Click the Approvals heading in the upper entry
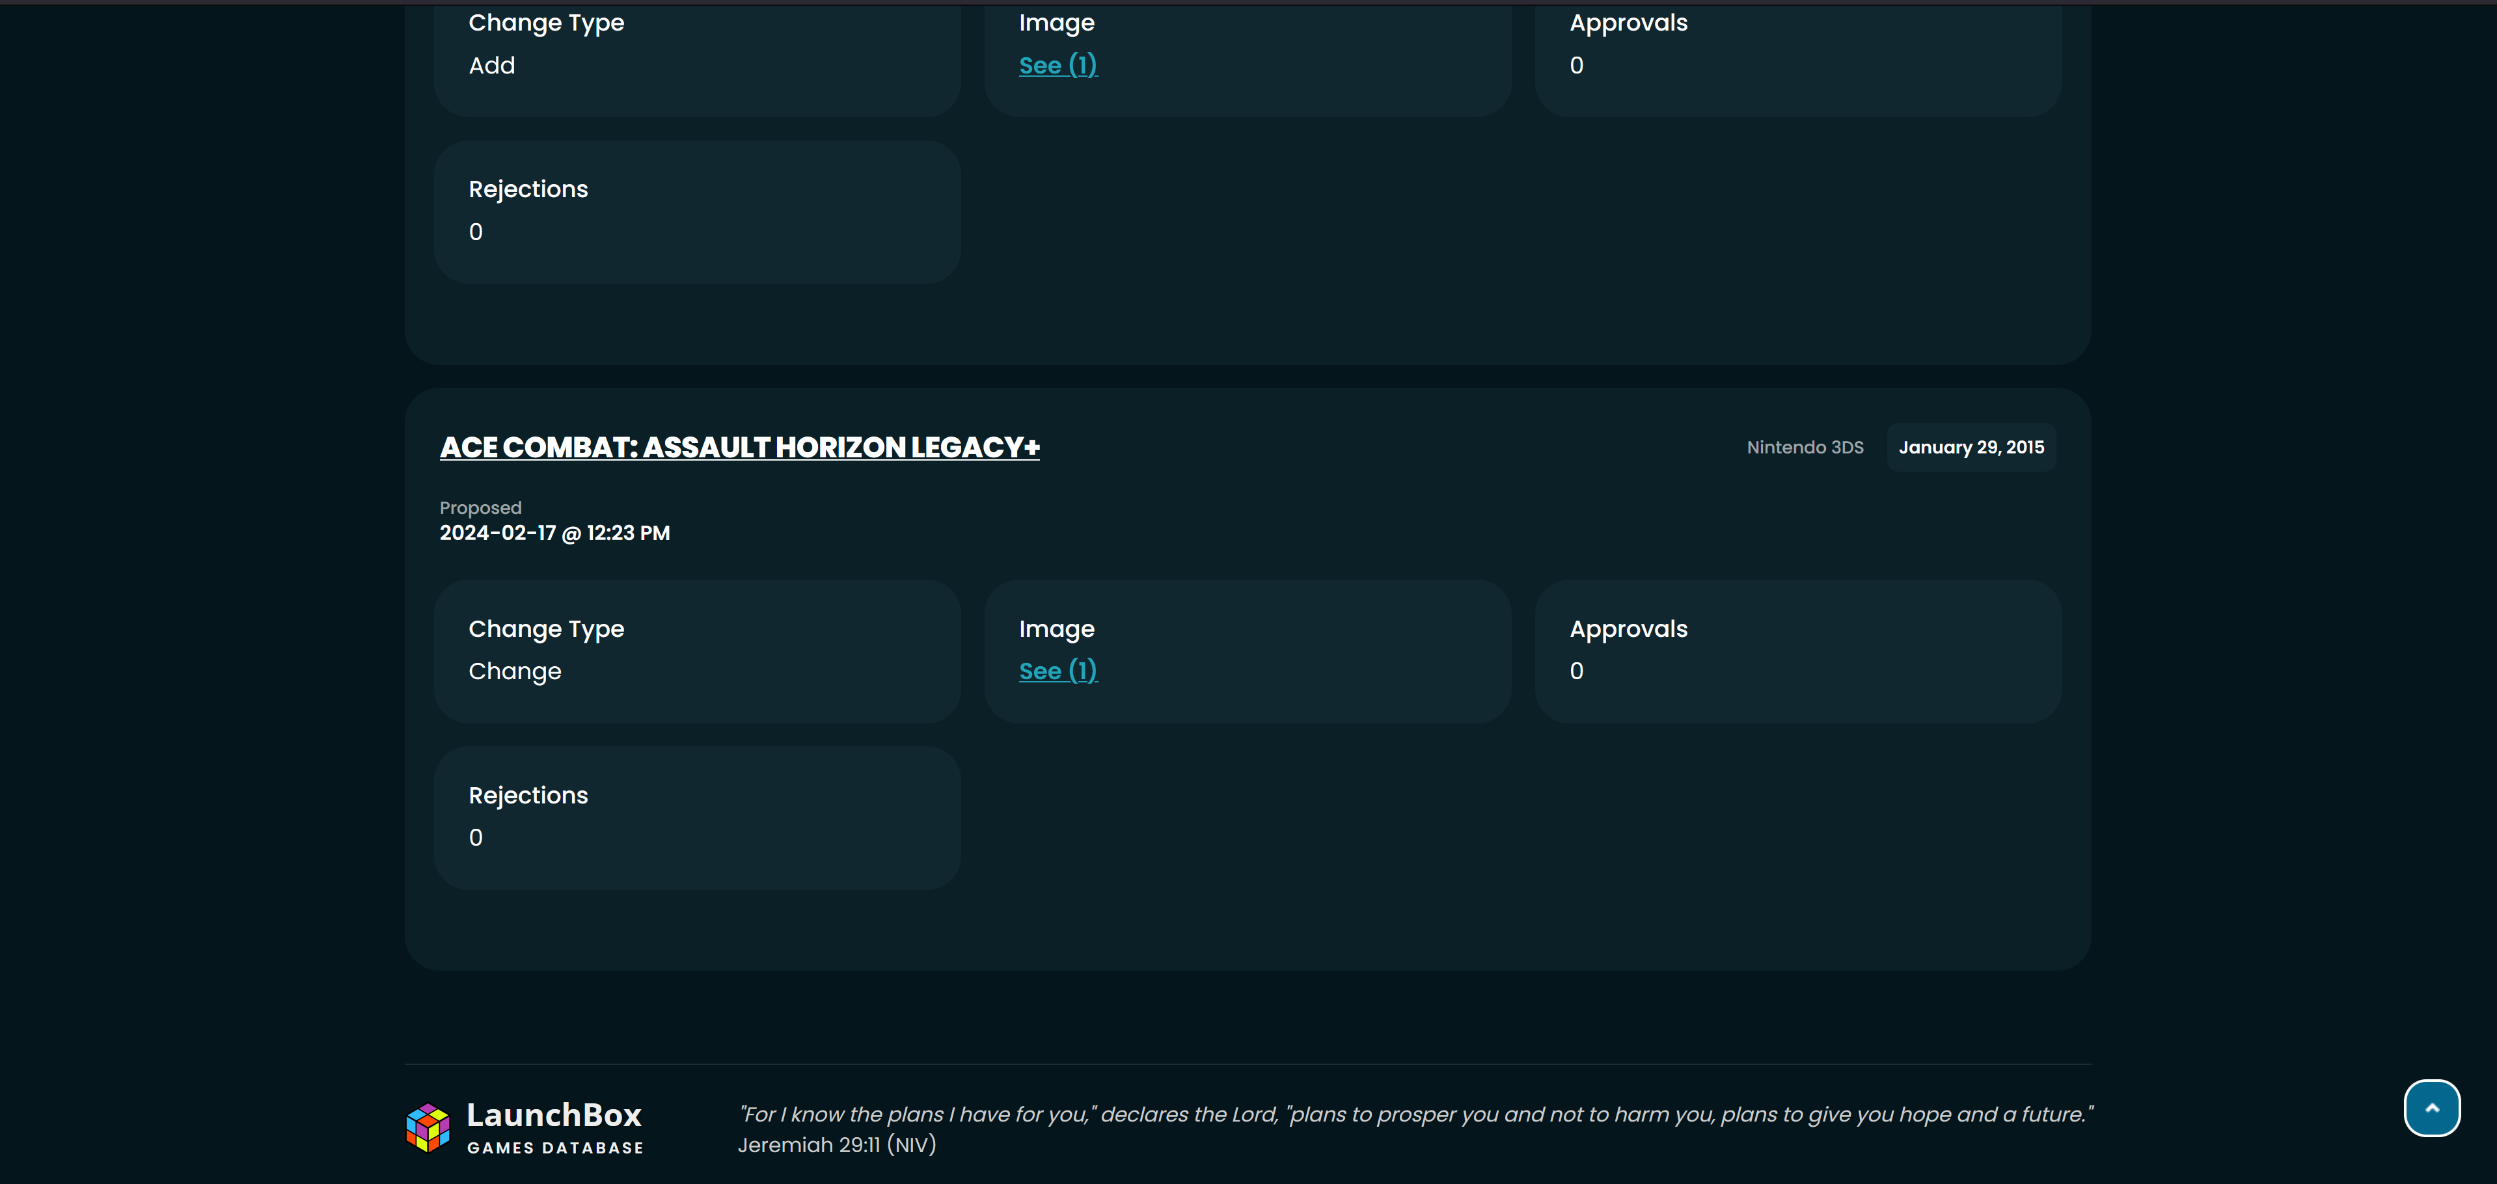2497x1184 pixels. point(1628,22)
